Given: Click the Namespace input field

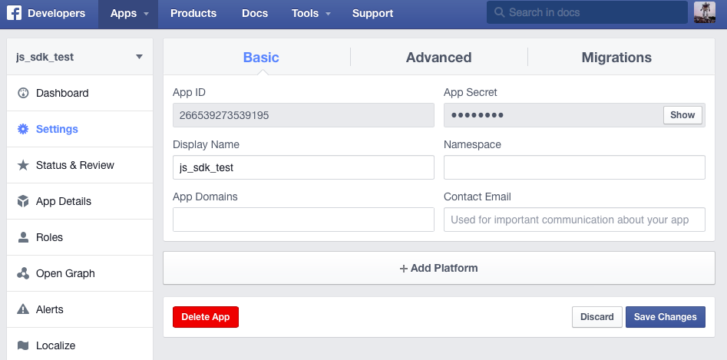Looking at the screenshot, I should 574,167.
